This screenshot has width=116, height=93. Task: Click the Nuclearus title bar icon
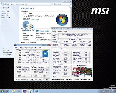(52, 29)
